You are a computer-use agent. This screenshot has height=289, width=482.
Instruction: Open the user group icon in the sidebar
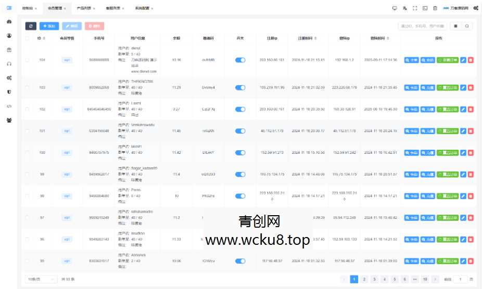click(9, 120)
